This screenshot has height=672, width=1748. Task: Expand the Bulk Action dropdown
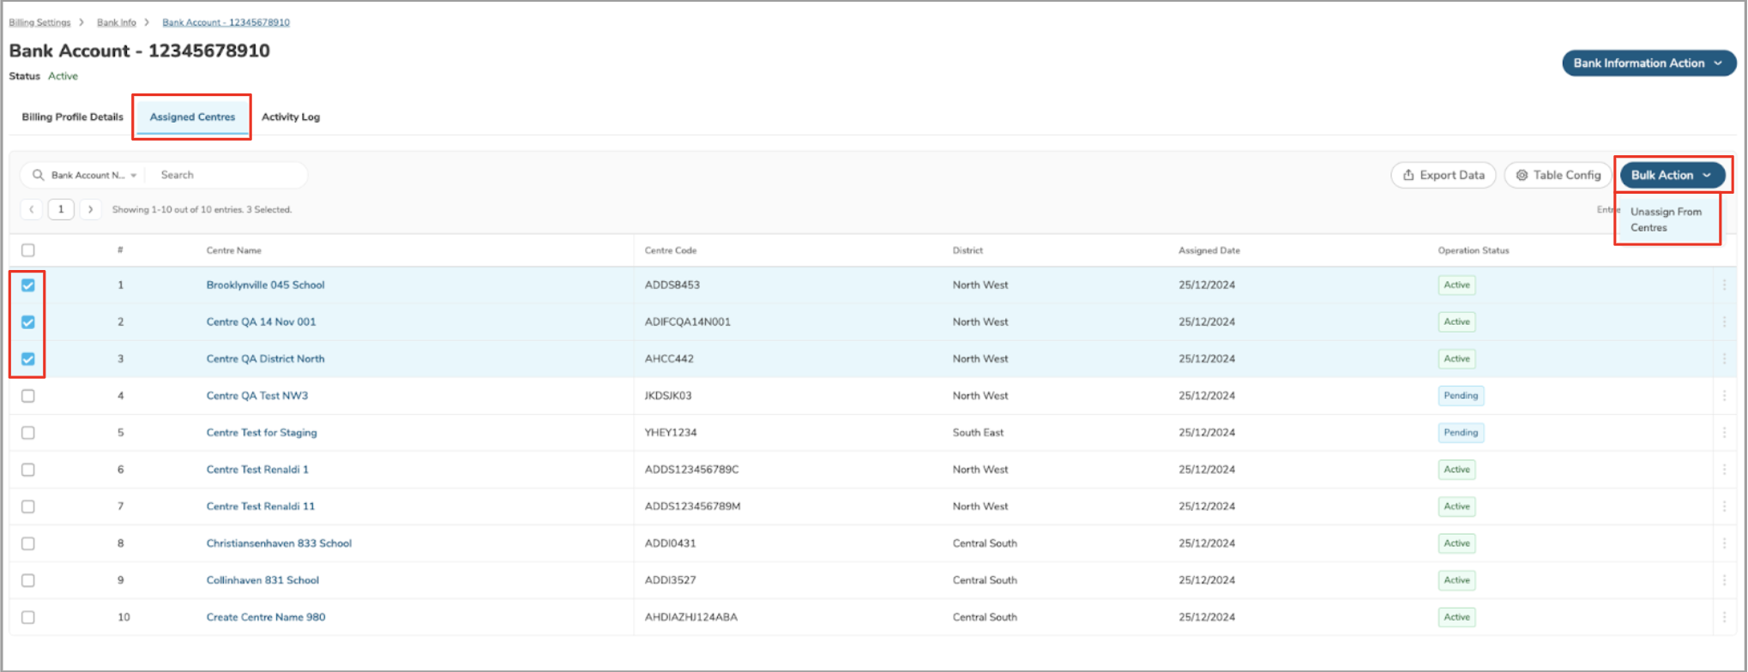click(x=1672, y=175)
